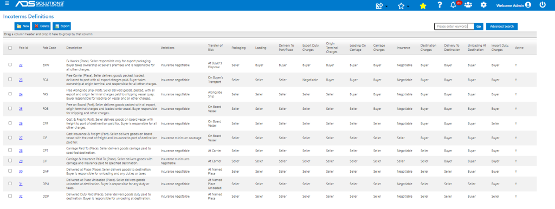Click 'At Named Place Unloaded' cell
The image size is (555, 209).
click(216, 184)
